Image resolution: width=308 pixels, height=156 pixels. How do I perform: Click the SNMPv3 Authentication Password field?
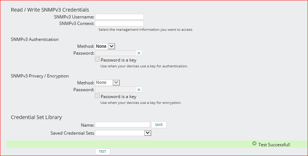[x=115, y=53]
